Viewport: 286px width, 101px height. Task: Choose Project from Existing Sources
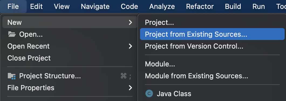[212, 34]
